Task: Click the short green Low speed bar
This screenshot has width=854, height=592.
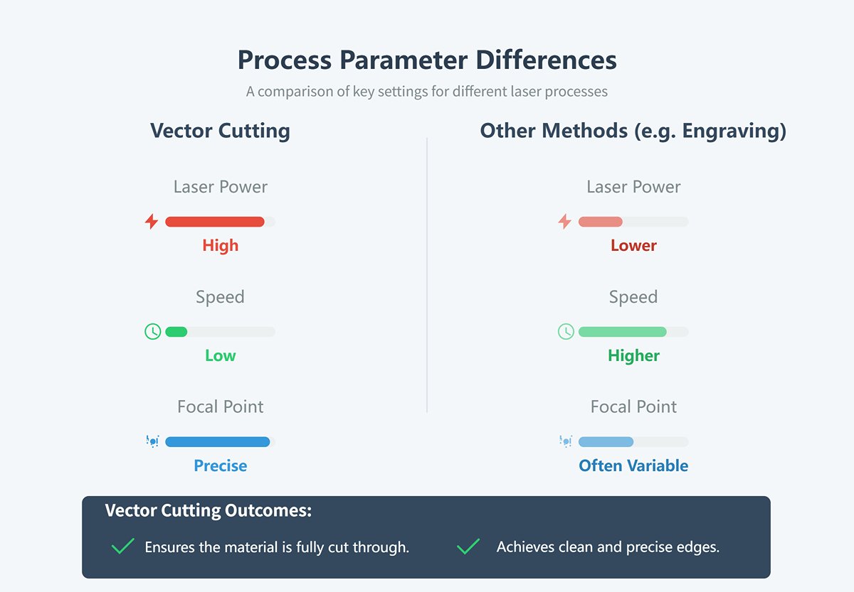Action: click(x=176, y=332)
